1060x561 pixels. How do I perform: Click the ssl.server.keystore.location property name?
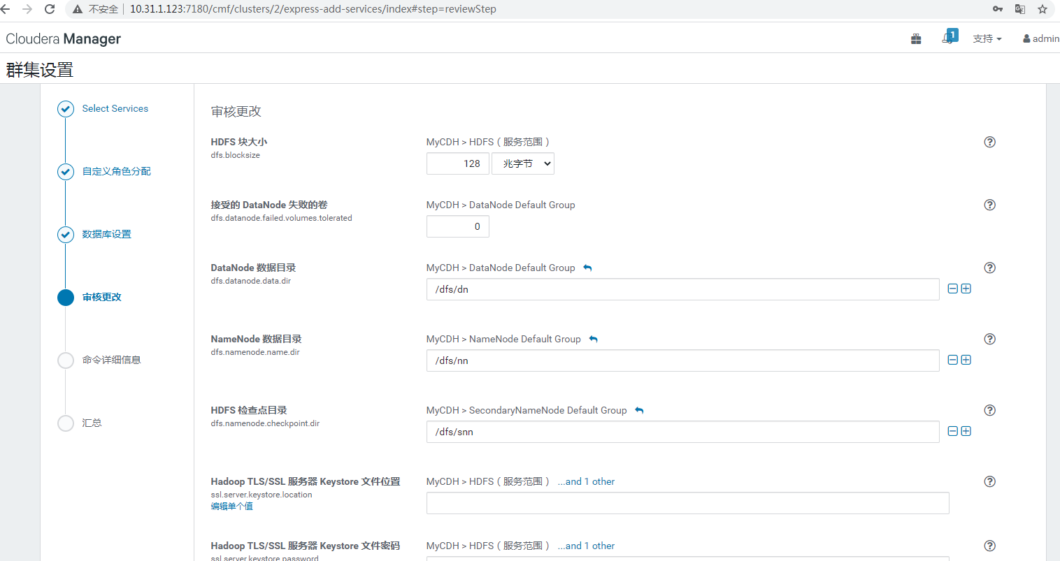coord(262,495)
